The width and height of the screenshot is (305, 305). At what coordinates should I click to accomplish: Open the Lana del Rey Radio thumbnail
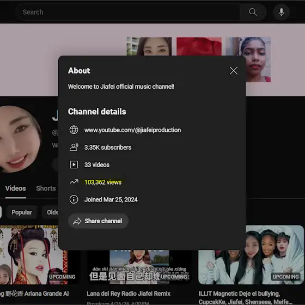139,267
